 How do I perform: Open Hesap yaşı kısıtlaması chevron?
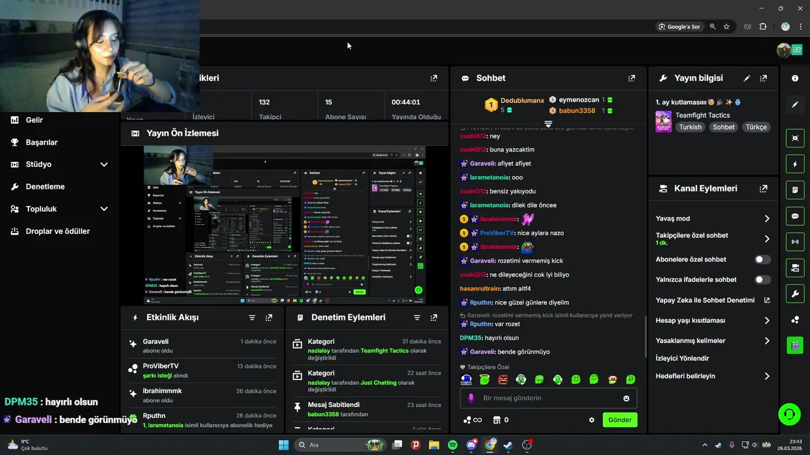(767, 320)
